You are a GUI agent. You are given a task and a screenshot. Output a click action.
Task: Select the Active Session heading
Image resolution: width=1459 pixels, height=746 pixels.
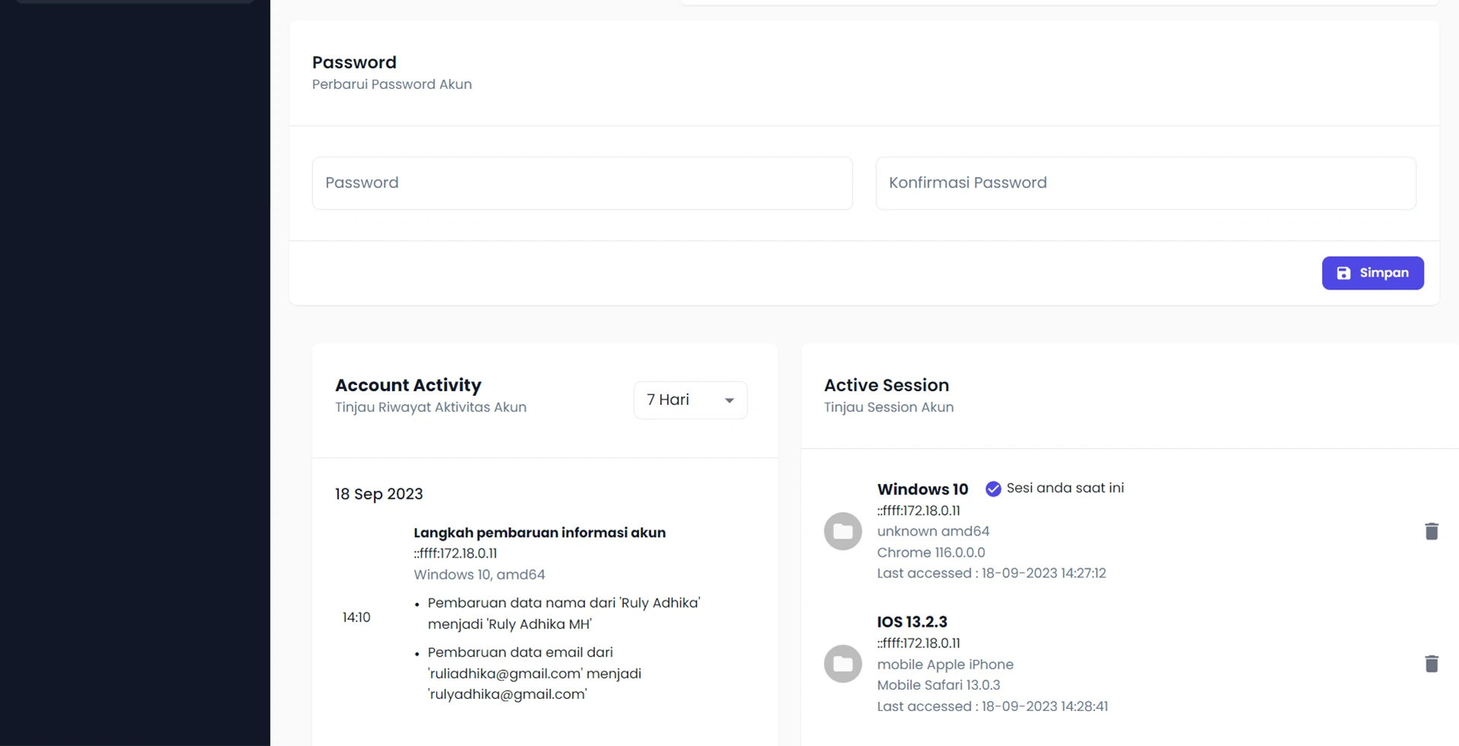click(x=886, y=385)
